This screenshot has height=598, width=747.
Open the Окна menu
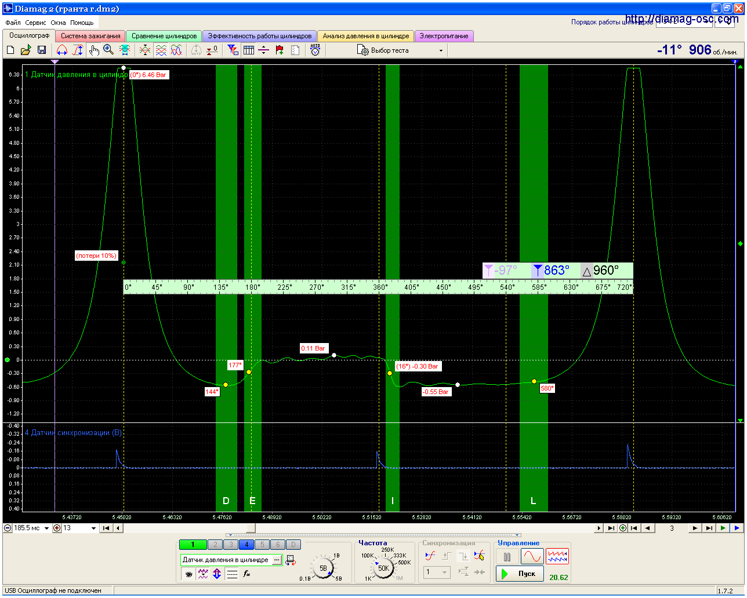click(59, 23)
